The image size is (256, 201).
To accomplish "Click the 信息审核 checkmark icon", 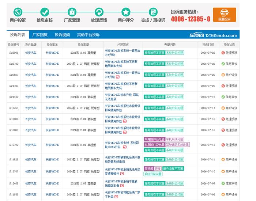I will [x=45, y=12].
